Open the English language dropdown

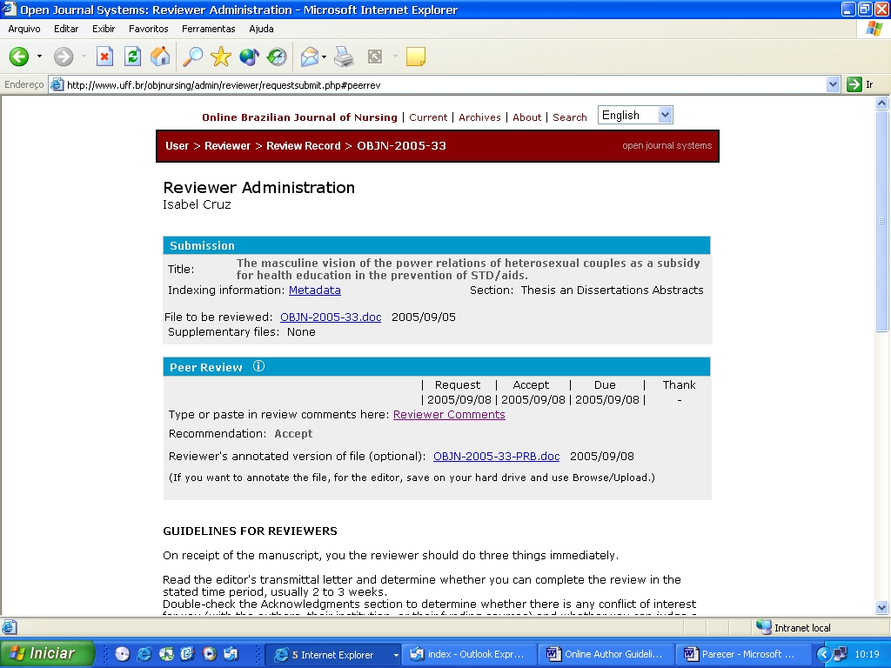click(x=635, y=115)
